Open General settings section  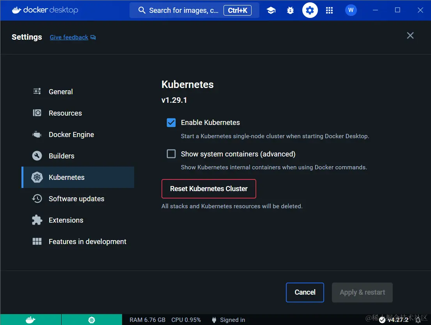78,91
